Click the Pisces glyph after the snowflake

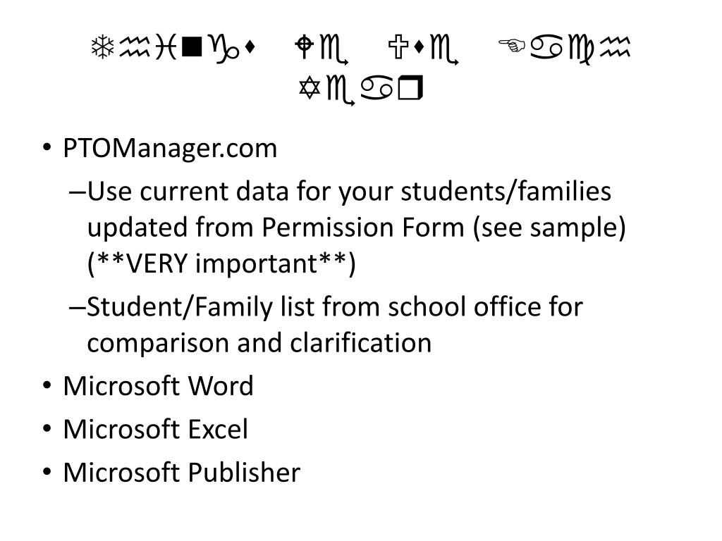[165, 48]
